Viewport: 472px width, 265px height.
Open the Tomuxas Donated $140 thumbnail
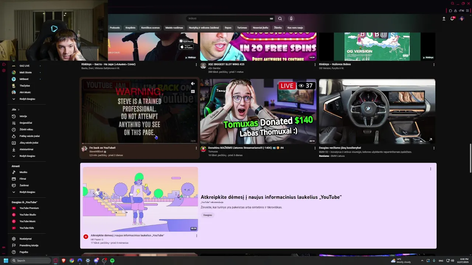[x=258, y=112]
